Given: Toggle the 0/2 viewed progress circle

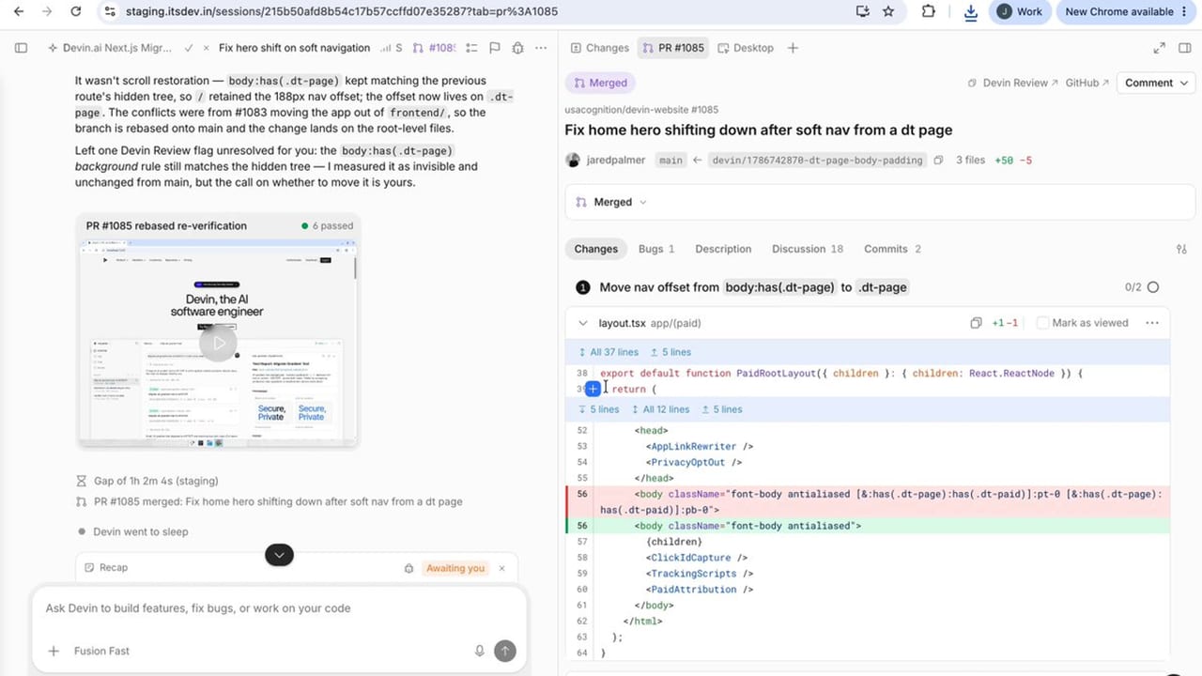Looking at the screenshot, I should (1153, 287).
